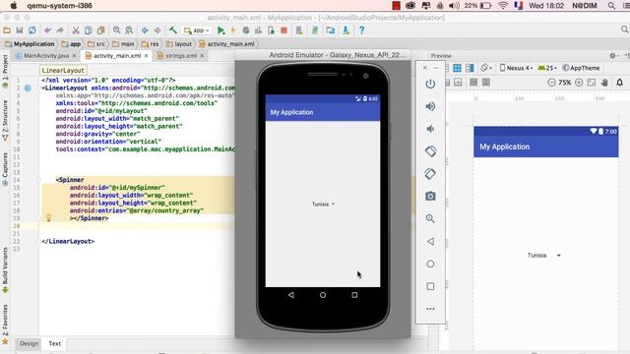The image size is (630, 354).
Task: Click MyApplication in the breadcrumb bar
Action: (x=31, y=43)
